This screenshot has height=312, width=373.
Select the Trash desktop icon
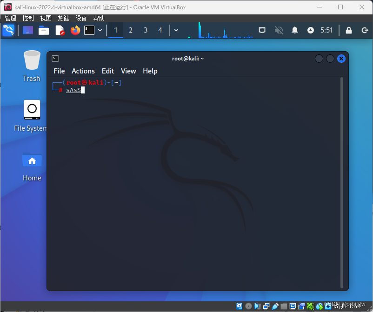click(x=32, y=66)
